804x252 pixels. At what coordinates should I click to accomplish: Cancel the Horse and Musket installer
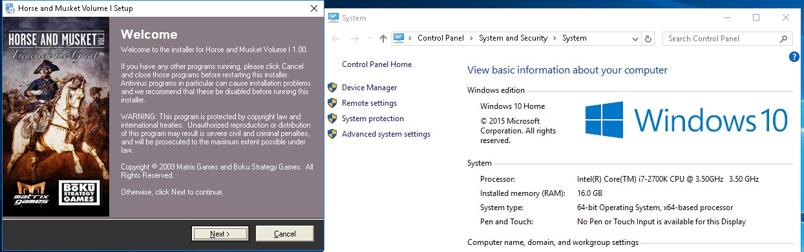pos(284,233)
